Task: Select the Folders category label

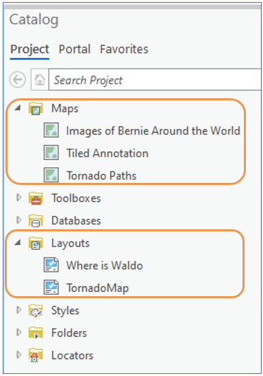Action: click(x=69, y=333)
